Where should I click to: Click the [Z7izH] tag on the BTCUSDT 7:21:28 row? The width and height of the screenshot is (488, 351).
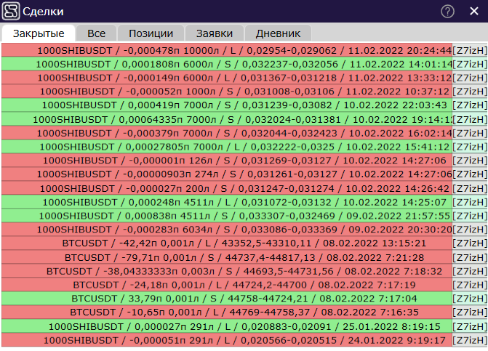[x=470, y=257]
